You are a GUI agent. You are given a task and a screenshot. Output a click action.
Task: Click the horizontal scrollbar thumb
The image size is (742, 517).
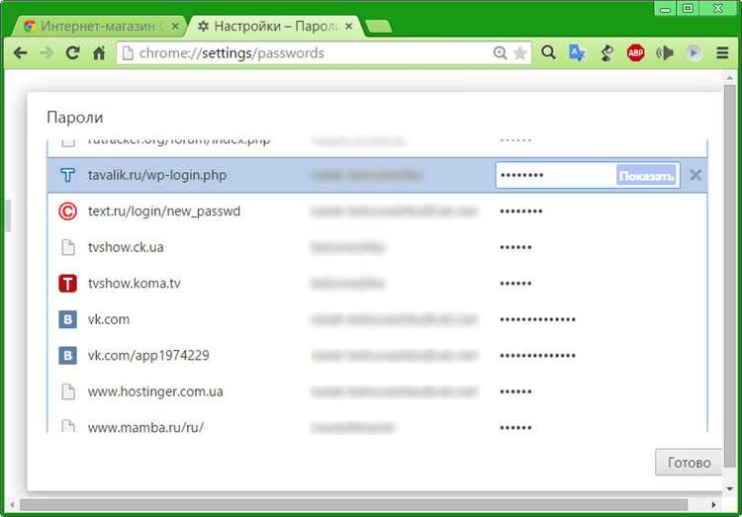353,505
